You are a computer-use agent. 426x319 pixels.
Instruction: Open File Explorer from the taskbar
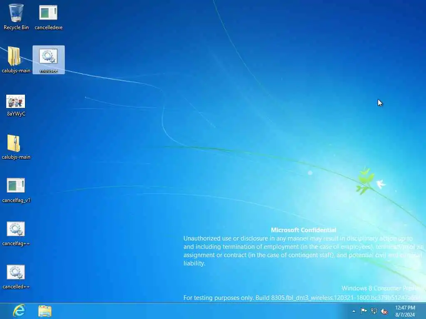click(45, 311)
